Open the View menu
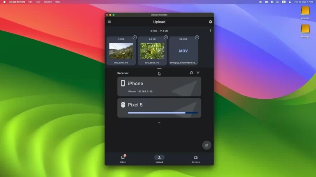 38,2
